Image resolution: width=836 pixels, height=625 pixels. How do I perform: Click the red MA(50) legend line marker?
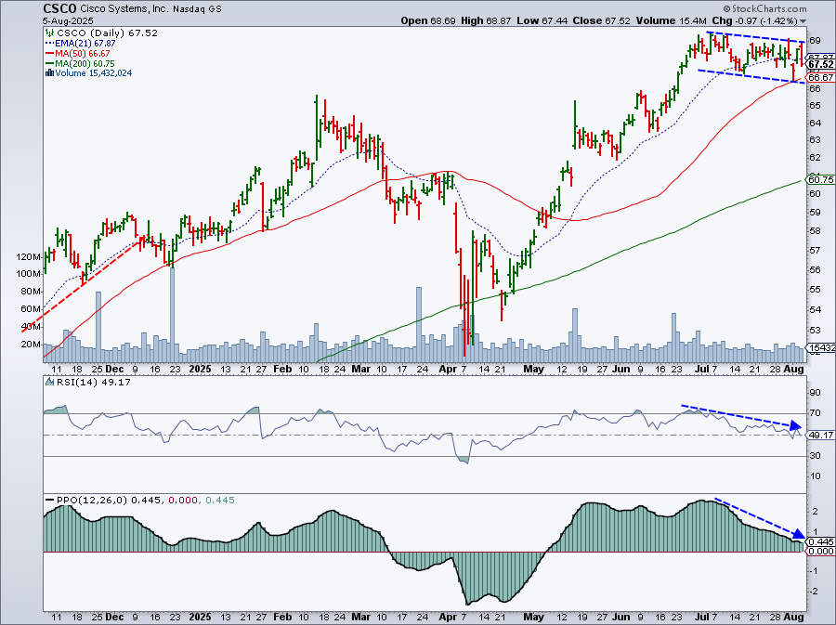coord(47,54)
